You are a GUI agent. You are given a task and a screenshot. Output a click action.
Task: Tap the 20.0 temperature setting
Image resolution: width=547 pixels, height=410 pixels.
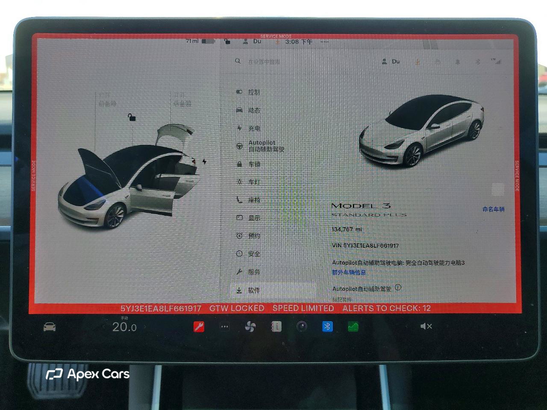click(124, 327)
